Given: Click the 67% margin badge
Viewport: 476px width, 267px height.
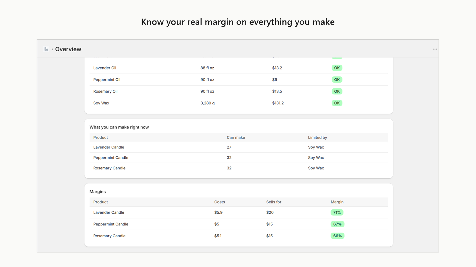Looking at the screenshot, I should pos(337,224).
